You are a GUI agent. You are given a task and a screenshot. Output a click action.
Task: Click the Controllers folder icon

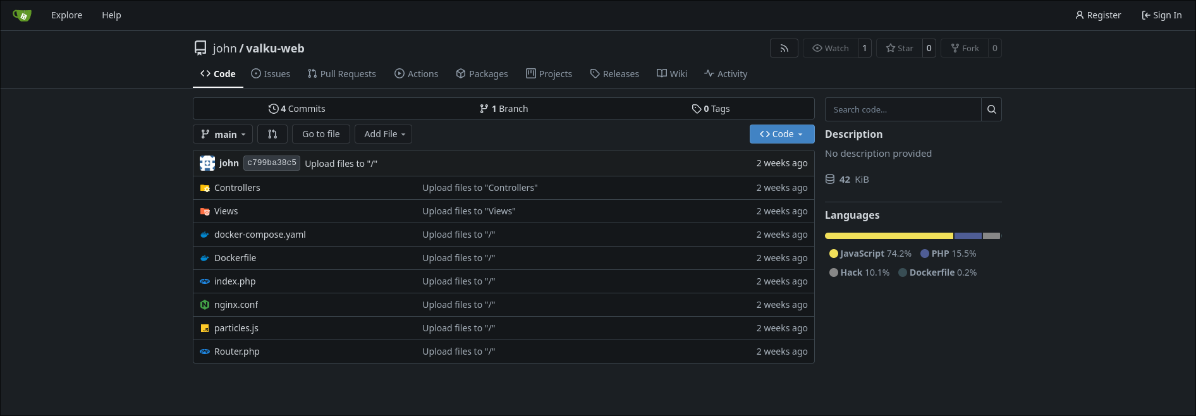205,188
